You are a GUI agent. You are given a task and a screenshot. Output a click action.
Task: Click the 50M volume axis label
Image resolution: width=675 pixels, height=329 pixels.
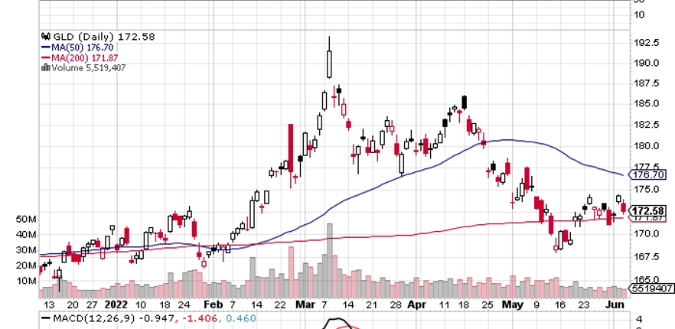click(26, 220)
